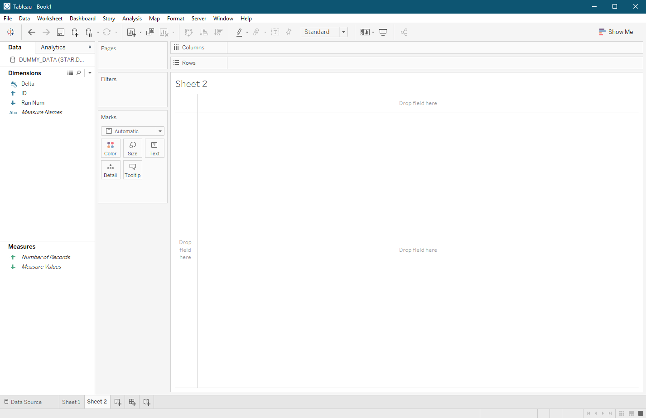Add a new story from bottom tabs
Viewport: 646px width, 418px height.
coord(147,402)
